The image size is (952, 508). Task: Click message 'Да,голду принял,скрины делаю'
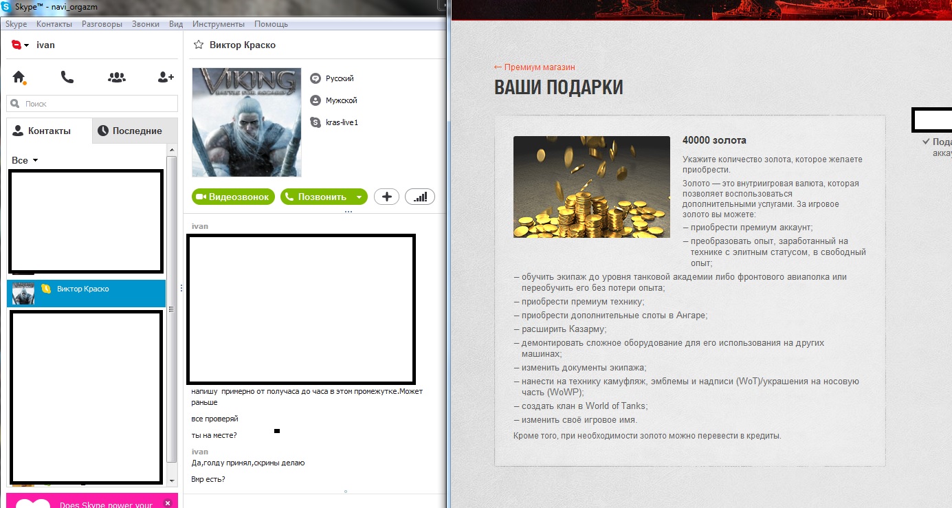pyautogui.click(x=248, y=463)
